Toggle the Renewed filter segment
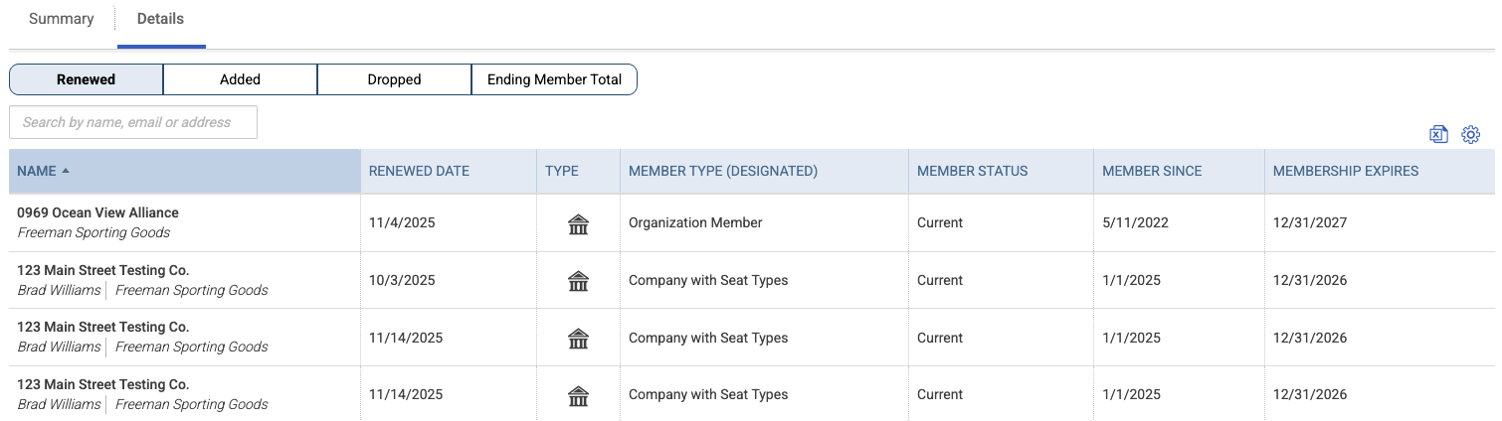The width and height of the screenshot is (1502, 421). [x=87, y=79]
